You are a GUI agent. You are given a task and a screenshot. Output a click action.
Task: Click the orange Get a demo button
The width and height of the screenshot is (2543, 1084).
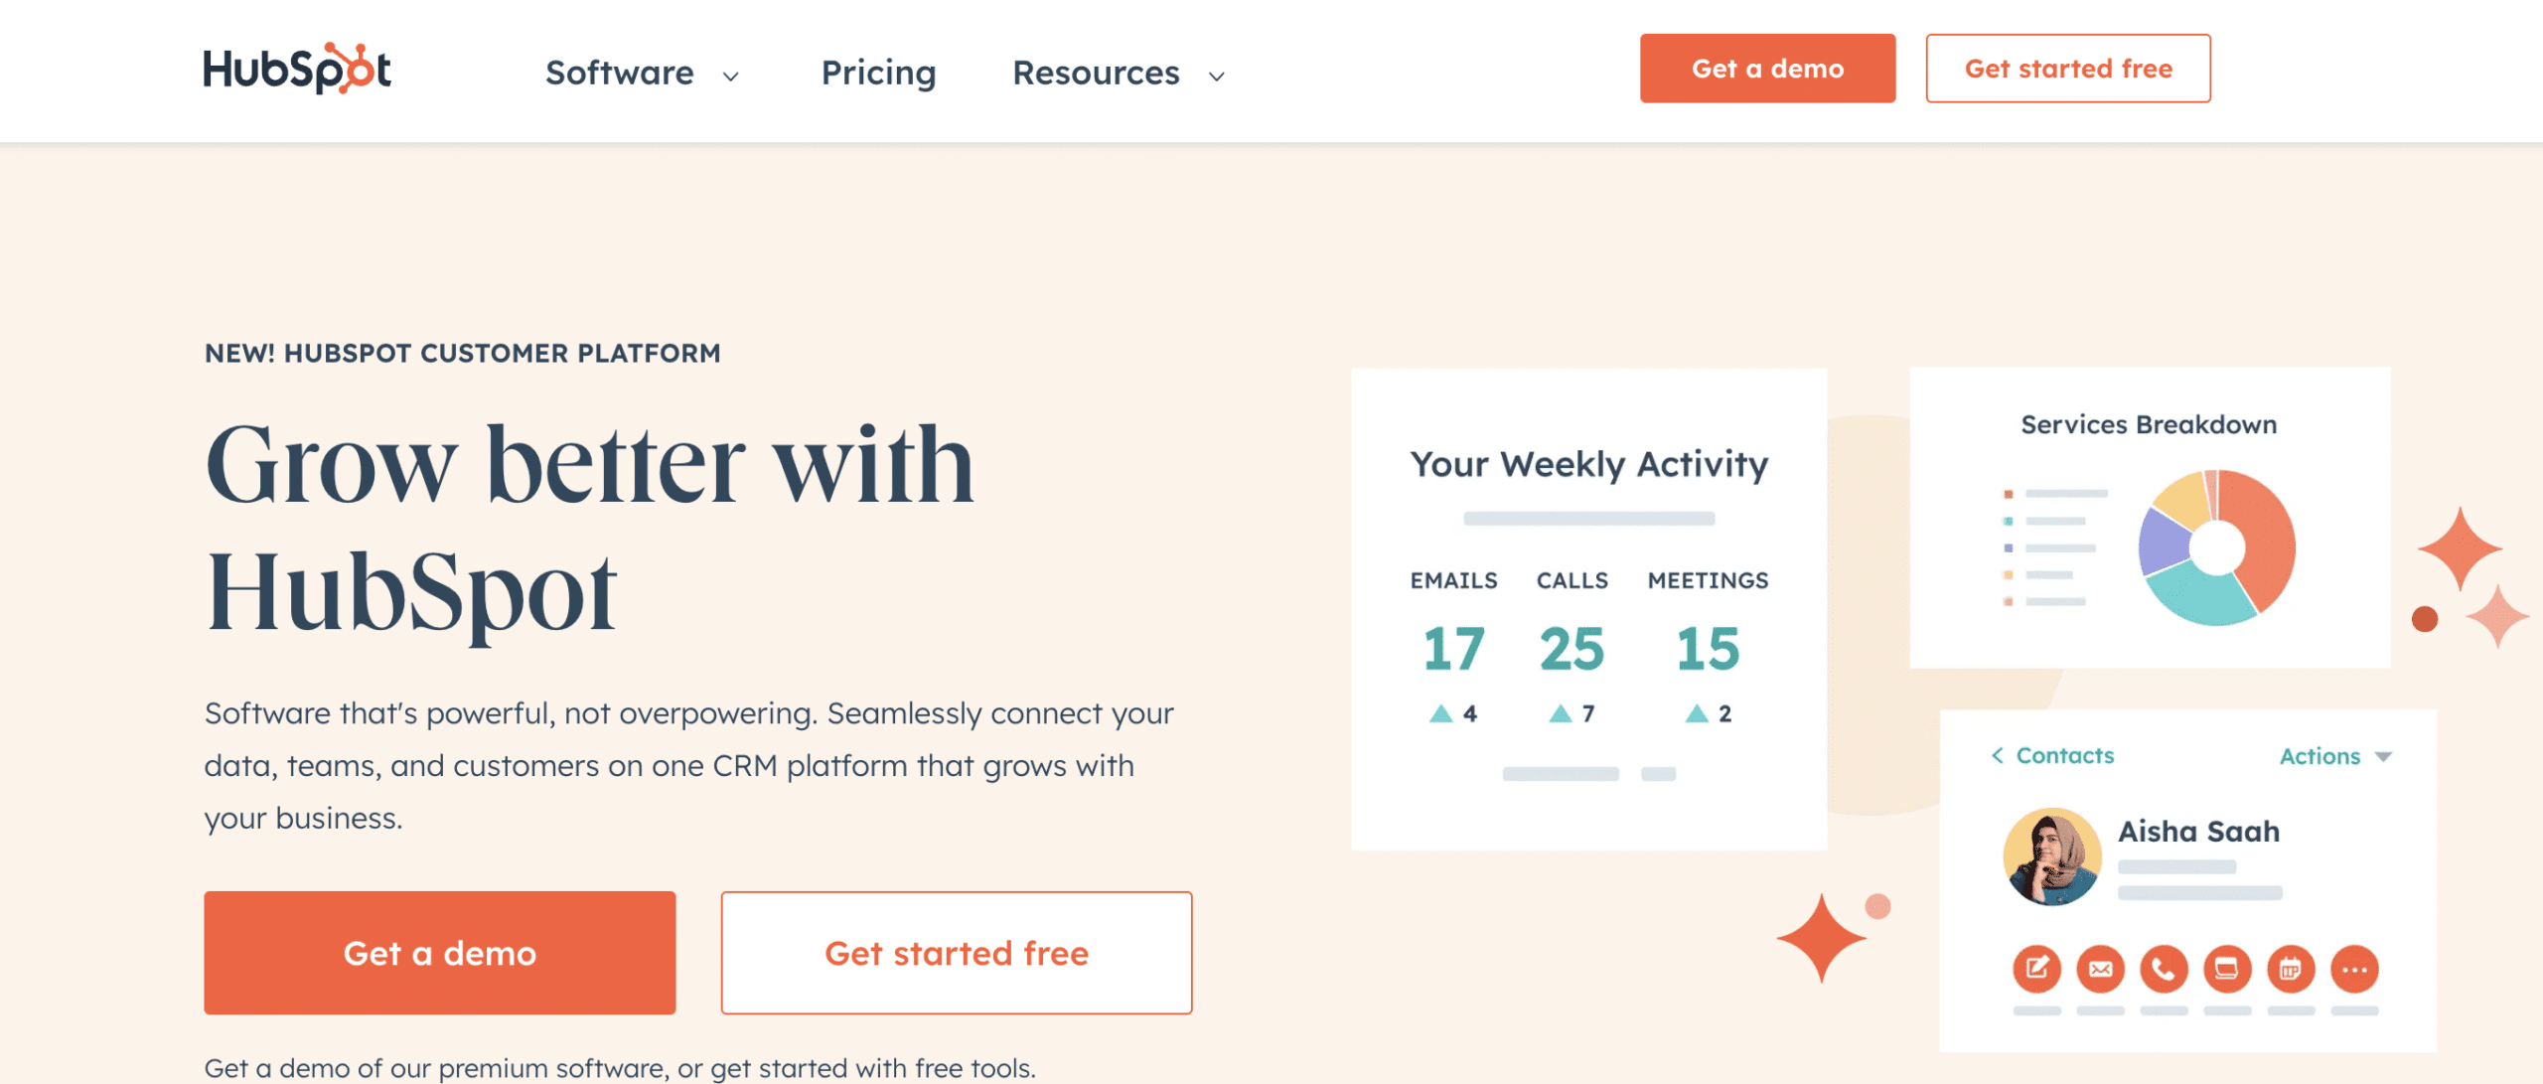(x=1768, y=69)
